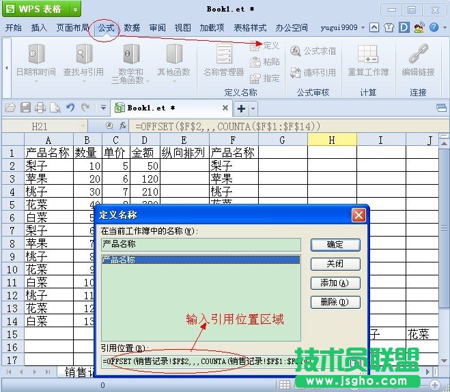This screenshot has height=392, width=450.
Task: Expand the WPS application menu arrow
Action: 75,10
